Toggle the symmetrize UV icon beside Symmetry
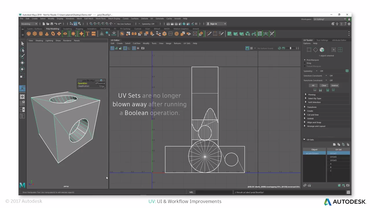The image size is (370, 208). click(x=347, y=71)
